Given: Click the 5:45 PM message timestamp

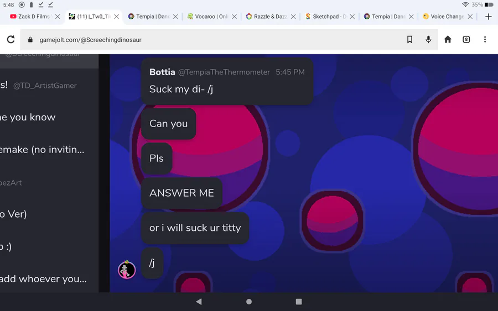Looking at the screenshot, I should [x=290, y=72].
